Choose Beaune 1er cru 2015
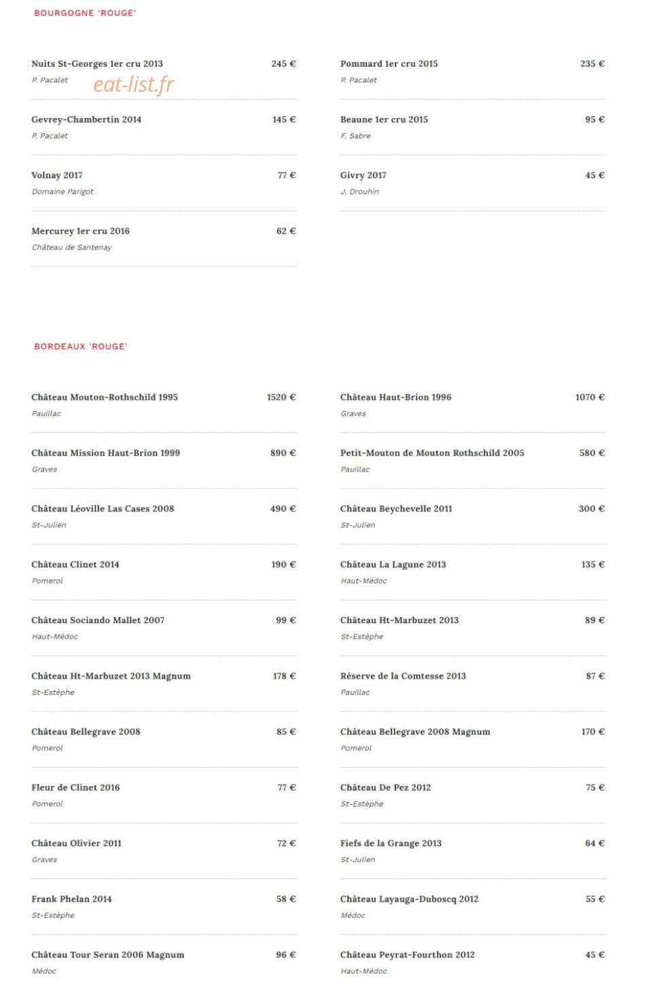 click(385, 120)
